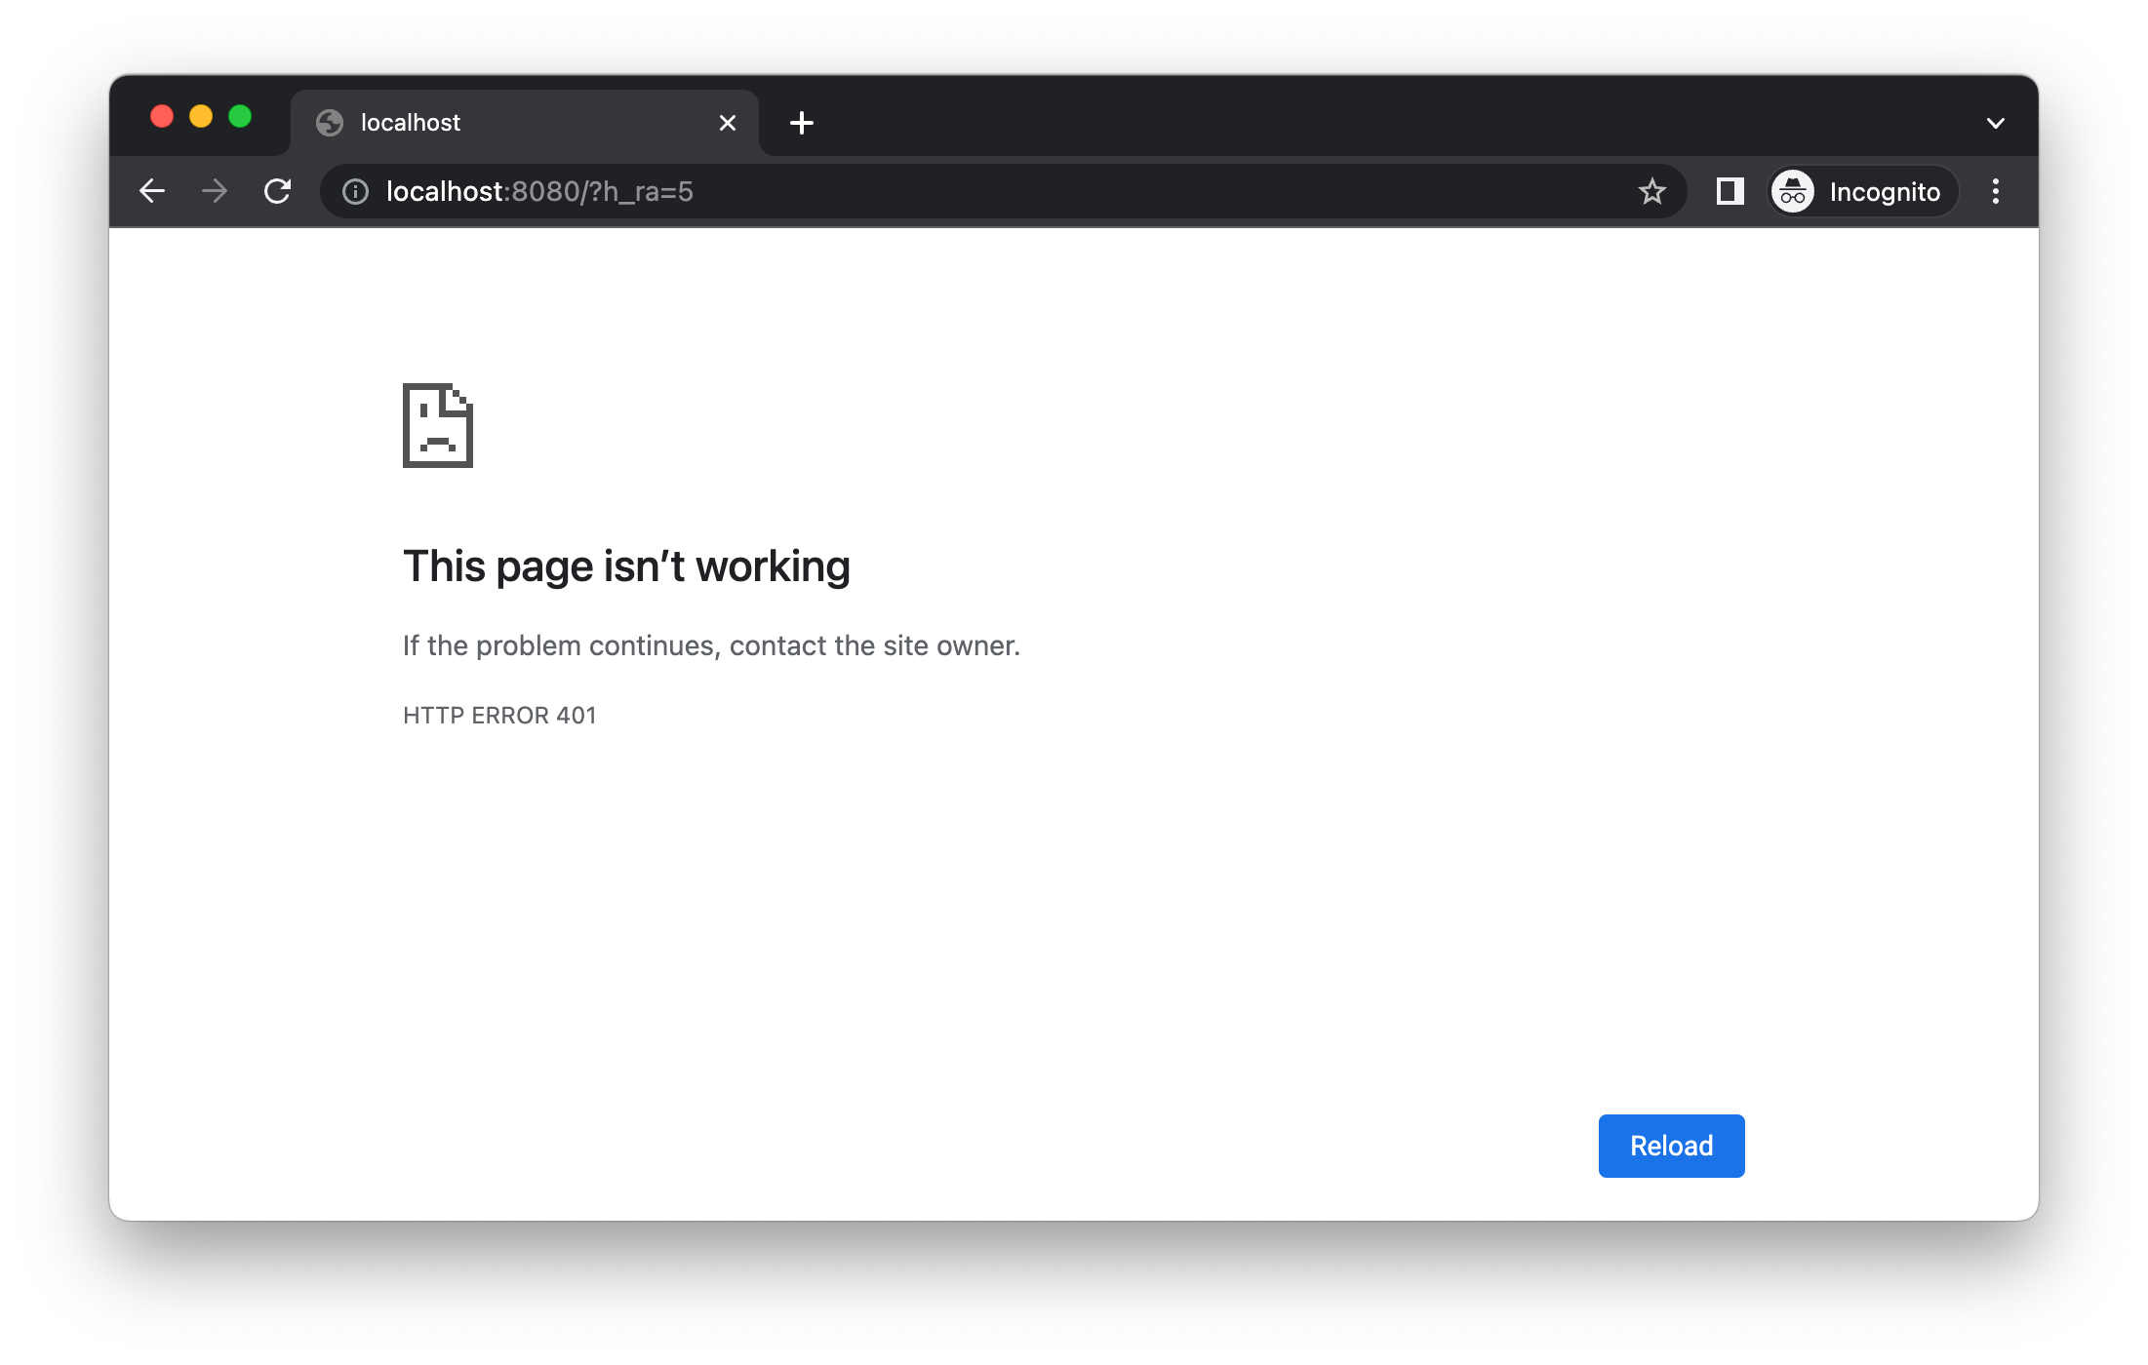Image resolution: width=2148 pixels, height=1365 pixels.
Task: Close the localhost tab
Action: (x=727, y=123)
